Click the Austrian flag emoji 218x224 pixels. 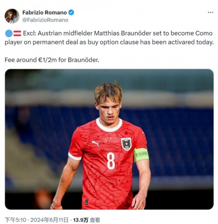[17, 34]
